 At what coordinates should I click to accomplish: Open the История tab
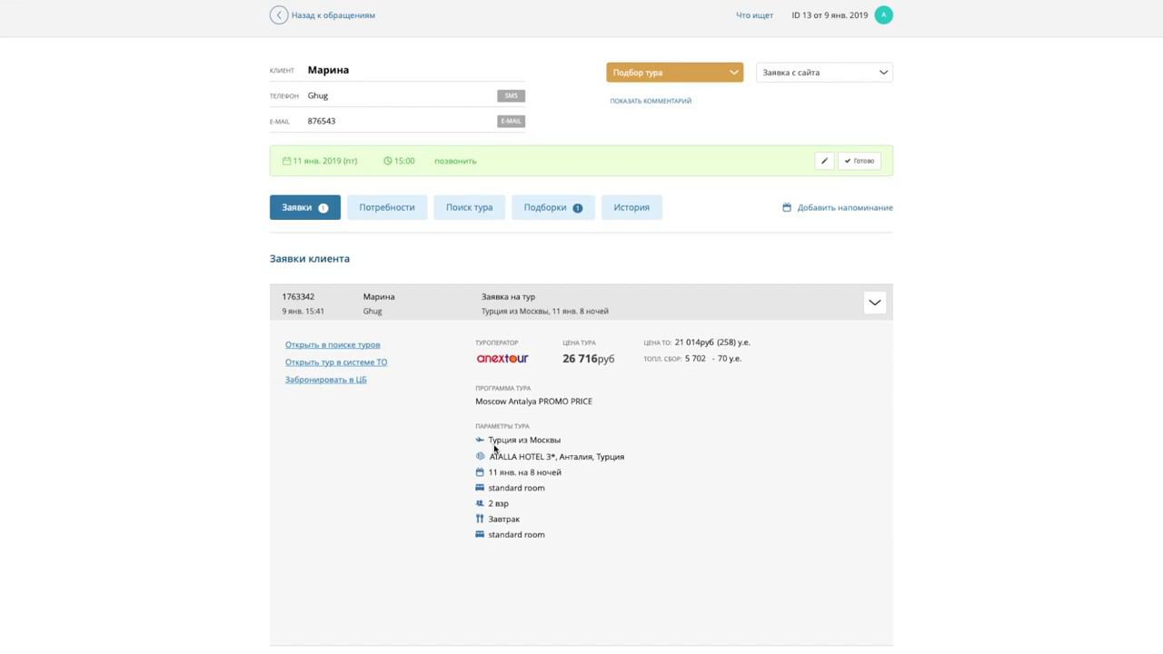(x=631, y=208)
